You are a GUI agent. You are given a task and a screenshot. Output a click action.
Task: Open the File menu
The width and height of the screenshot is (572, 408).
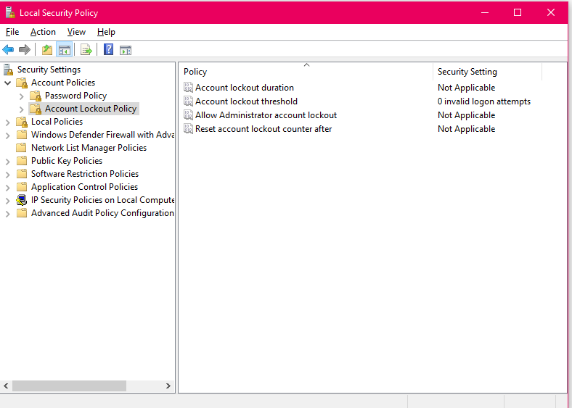click(x=12, y=32)
